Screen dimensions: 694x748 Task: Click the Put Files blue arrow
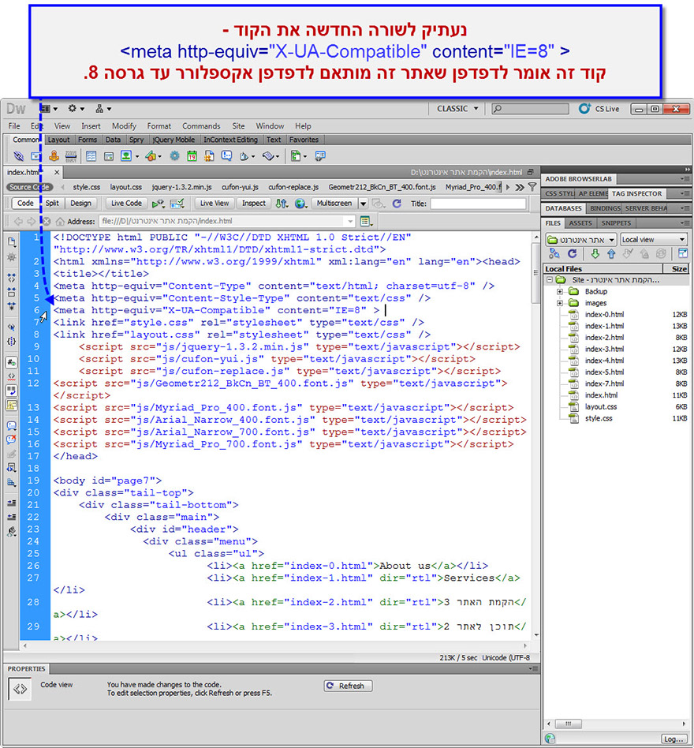point(611,254)
